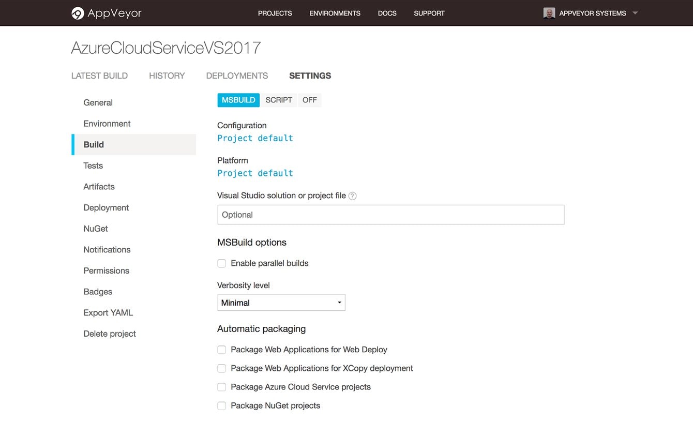The height and width of the screenshot is (421, 693).
Task: Switch to DEPLOYMENTS tab
Action: tap(237, 76)
